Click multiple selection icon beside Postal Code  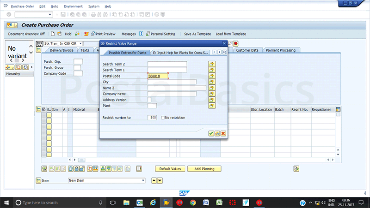click(212, 76)
